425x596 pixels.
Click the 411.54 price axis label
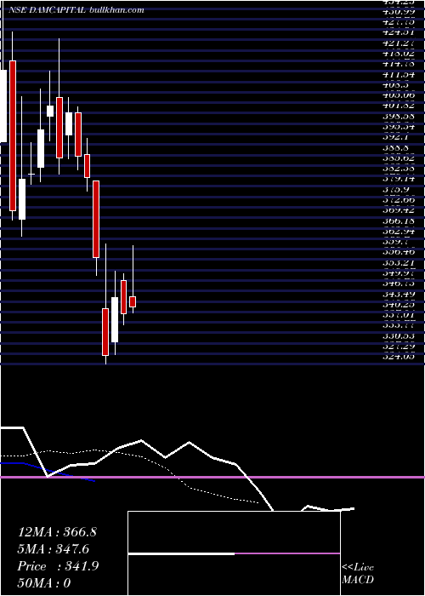tap(399, 75)
